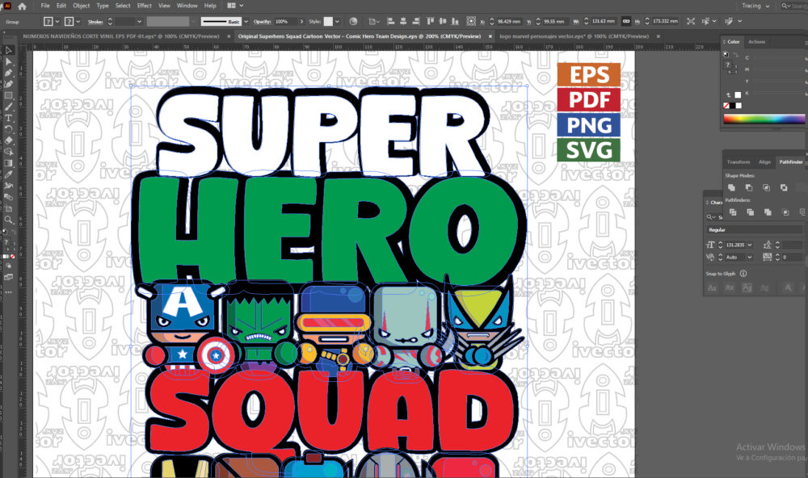This screenshot has height=478, width=808.
Task: Open the Fill color dropdown
Action: 57,22
